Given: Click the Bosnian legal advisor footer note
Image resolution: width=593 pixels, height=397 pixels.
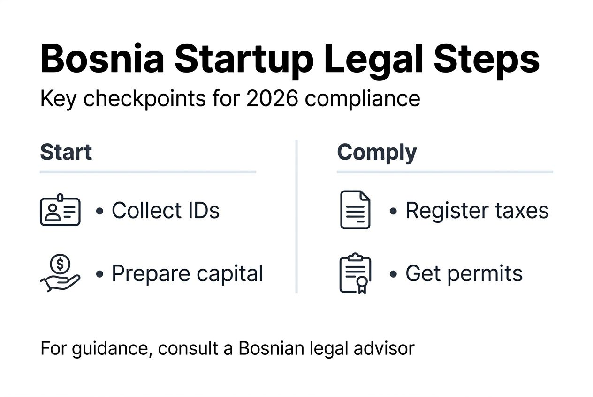Looking at the screenshot, I should [228, 349].
